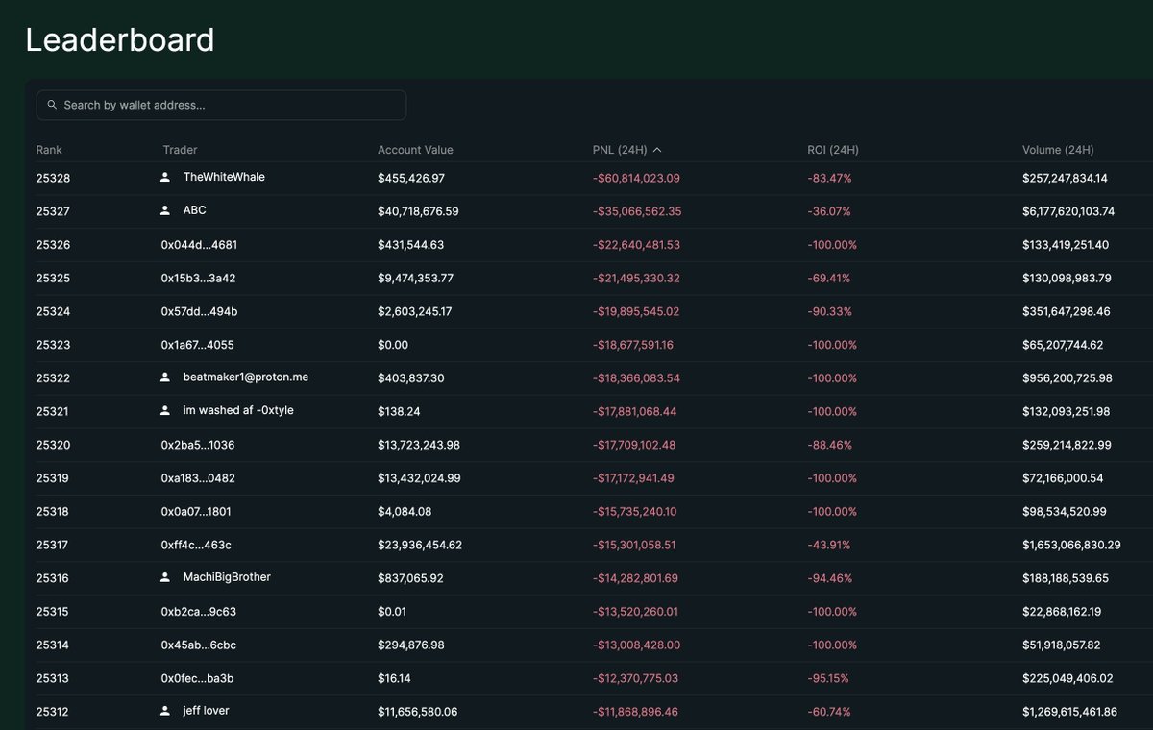Click the sort chevron on PNL (24H)
Image resolution: width=1153 pixels, height=730 pixels.
click(659, 150)
